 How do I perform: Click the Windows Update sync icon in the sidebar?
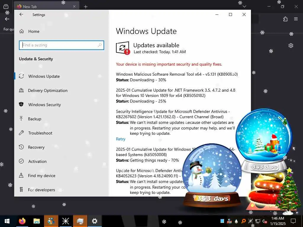(21, 76)
